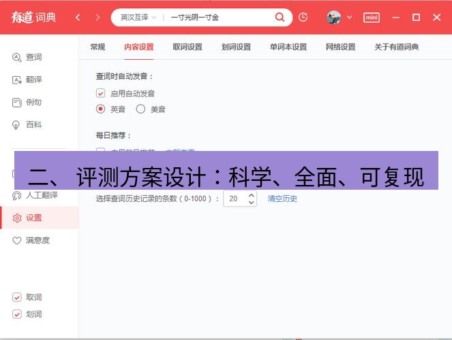
Task: Open 满意度 in the sidebar
Action: click(31, 240)
